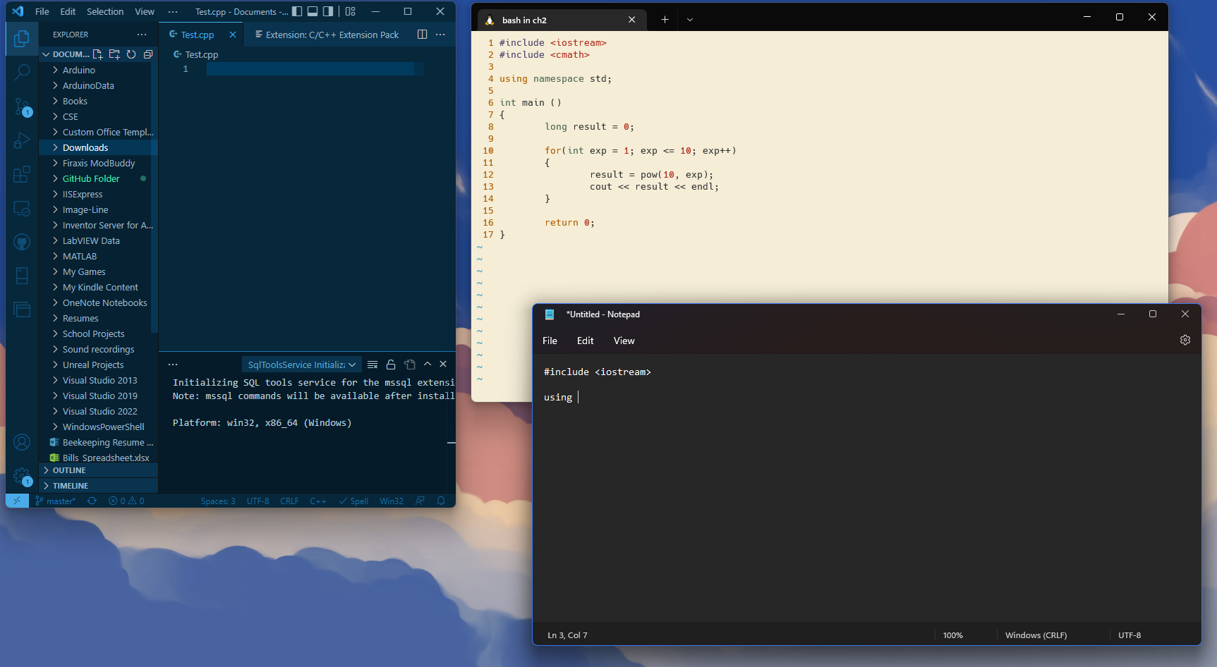Viewport: 1217px width, 667px height.
Task: Open the Edit menu in Notepad
Action: [x=586, y=341]
